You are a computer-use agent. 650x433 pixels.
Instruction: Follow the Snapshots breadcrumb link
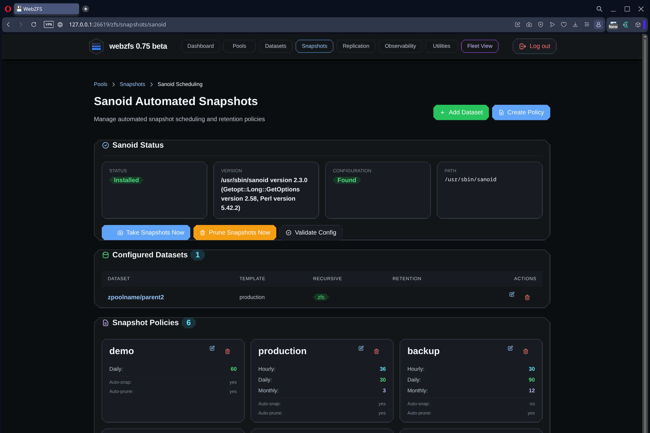(x=132, y=84)
